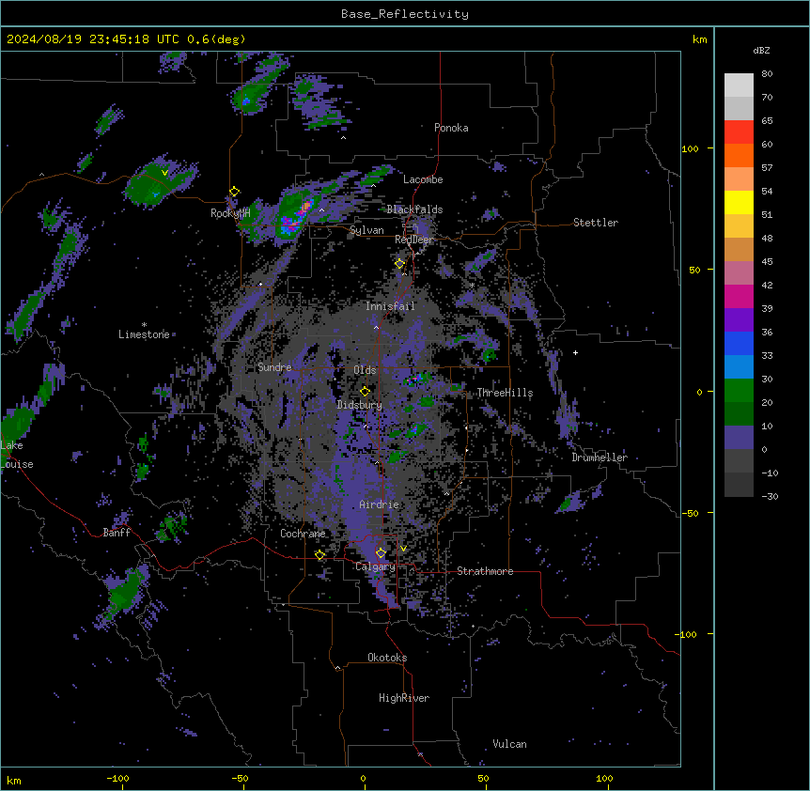The image size is (810, 791).
Task: Click the RockyMH label
Action: (x=230, y=213)
